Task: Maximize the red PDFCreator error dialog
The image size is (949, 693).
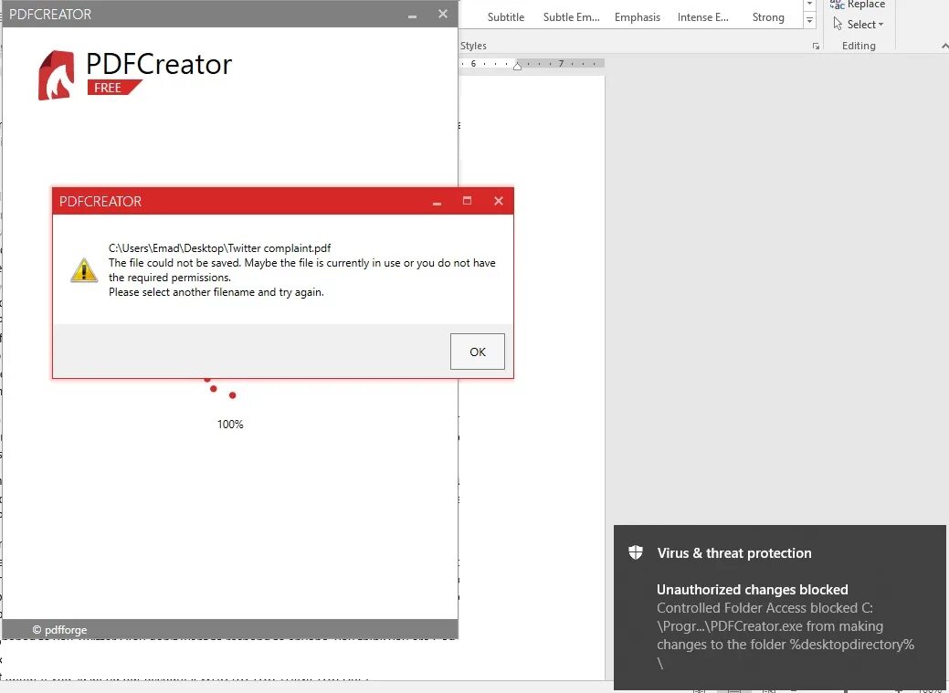Action: tap(468, 201)
